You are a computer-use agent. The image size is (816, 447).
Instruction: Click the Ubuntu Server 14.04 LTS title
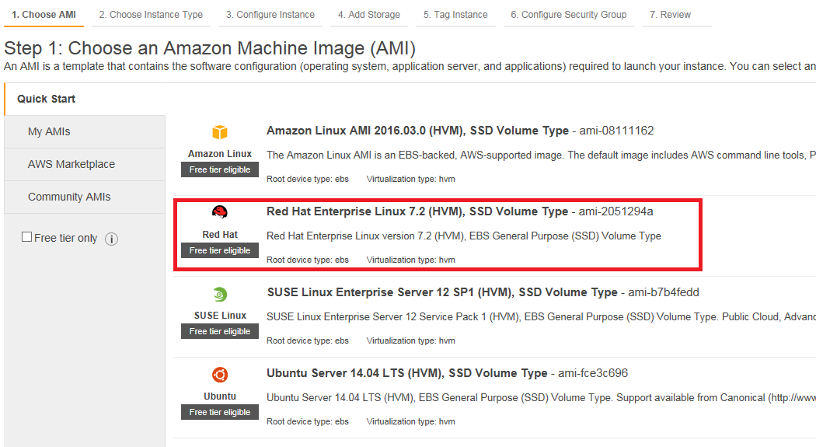click(x=406, y=373)
